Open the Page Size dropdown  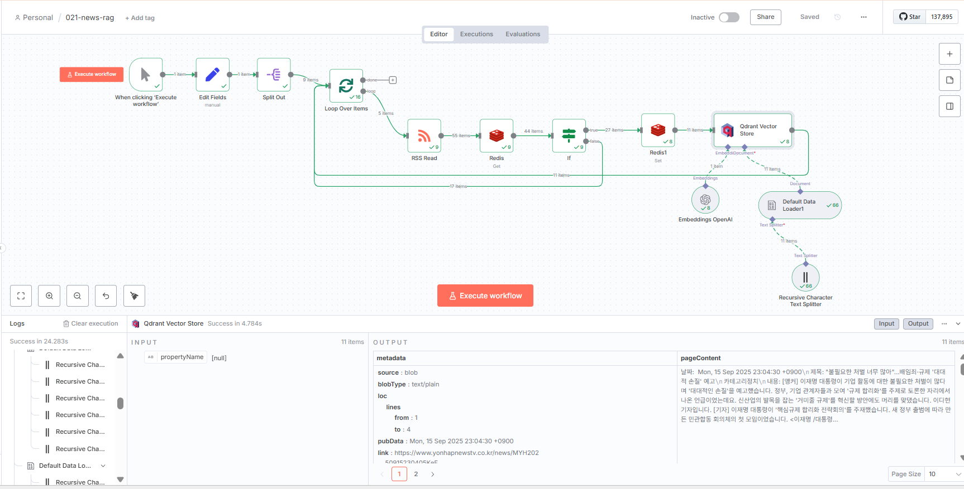coord(944,474)
